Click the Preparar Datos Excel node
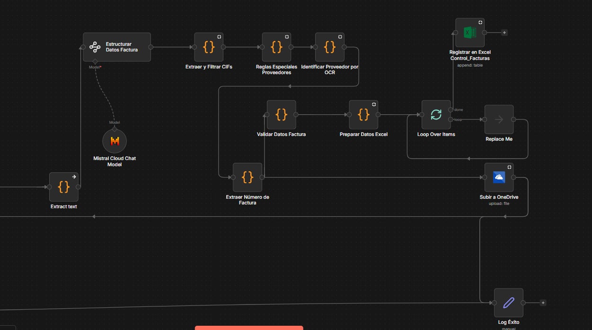Image resolution: width=592 pixels, height=330 pixels. 363,115
